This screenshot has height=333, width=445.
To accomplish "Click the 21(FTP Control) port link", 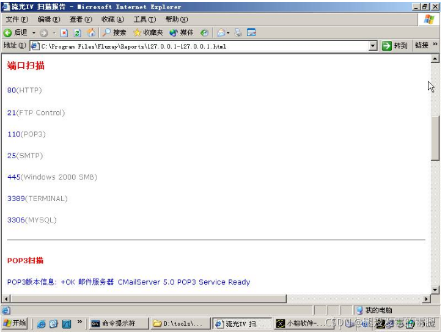I will (36, 112).
